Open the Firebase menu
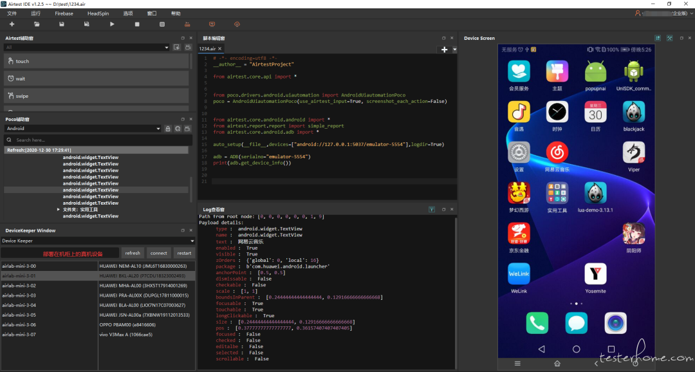Viewport: 695px width, 372px height. [x=64, y=14]
